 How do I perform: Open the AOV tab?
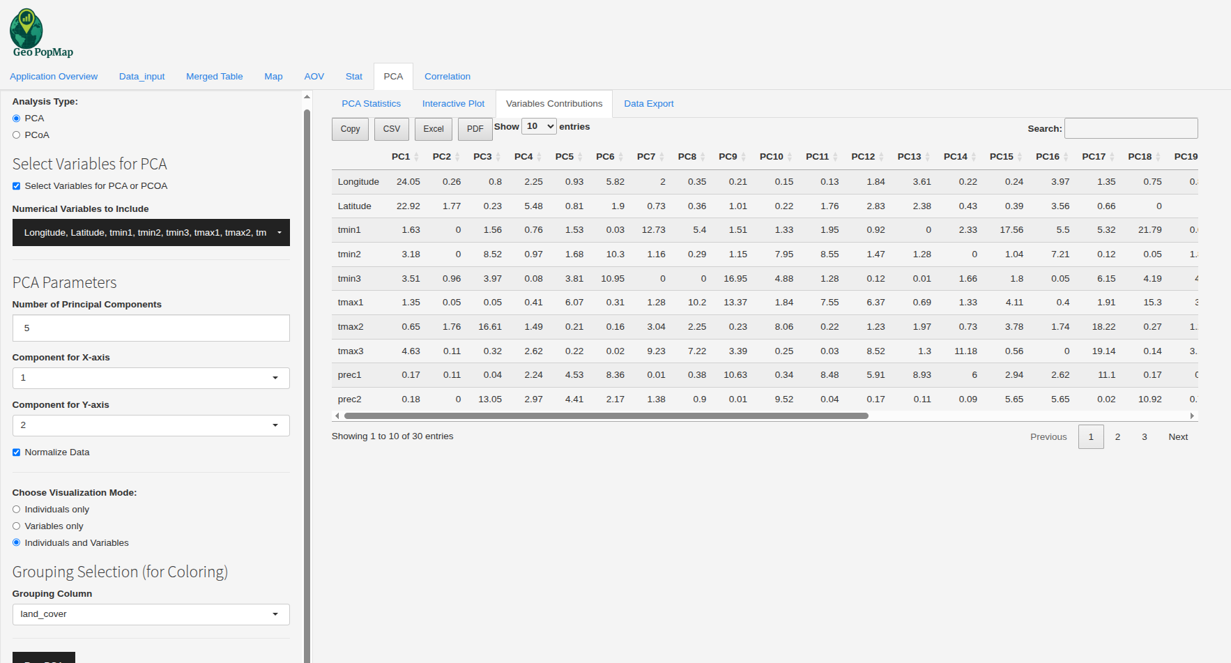314,77
